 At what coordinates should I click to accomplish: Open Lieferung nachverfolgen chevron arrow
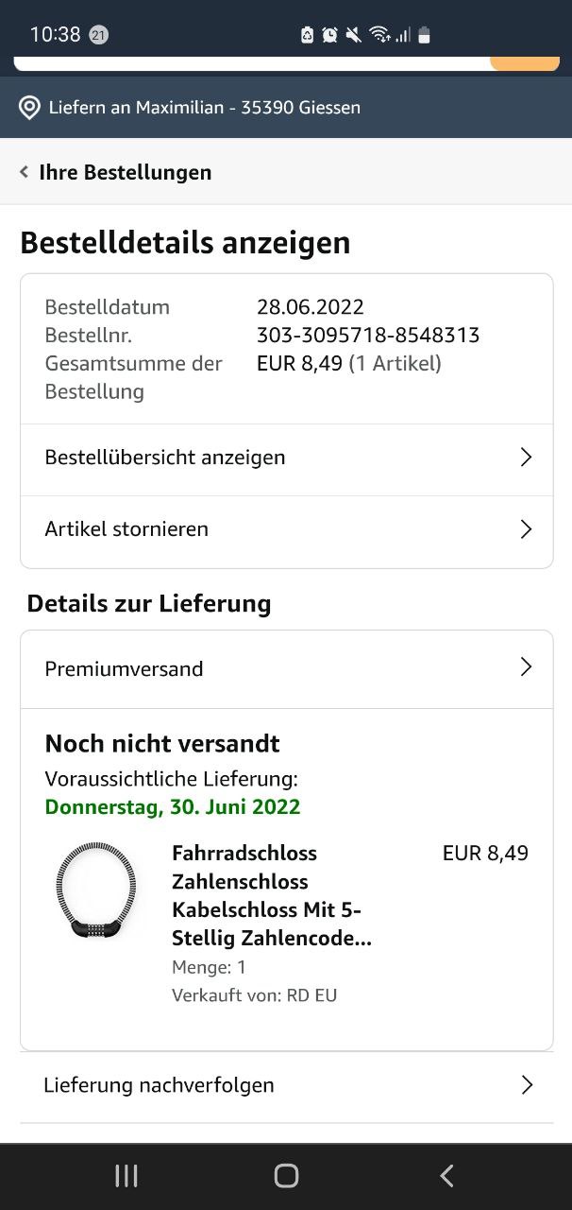click(x=526, y=1085)
